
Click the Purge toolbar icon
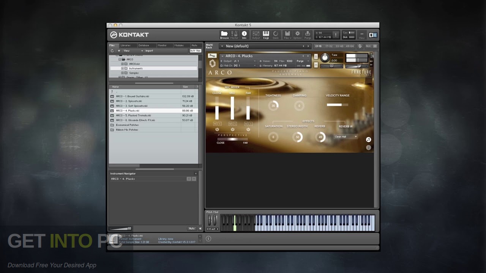click(x=308, y=35)
